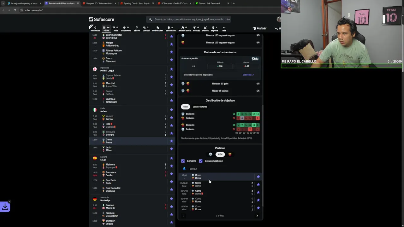
Task: Select the Local / visitante filter
Action: (200, 107)
